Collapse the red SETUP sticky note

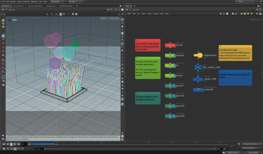click(137, 40)
